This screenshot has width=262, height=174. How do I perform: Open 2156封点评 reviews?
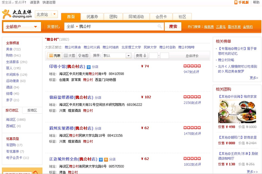coord(192,103)
